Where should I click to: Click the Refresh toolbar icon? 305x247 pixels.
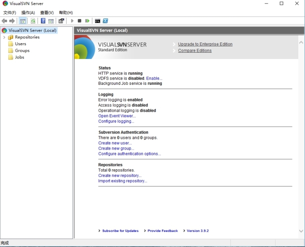33,21
